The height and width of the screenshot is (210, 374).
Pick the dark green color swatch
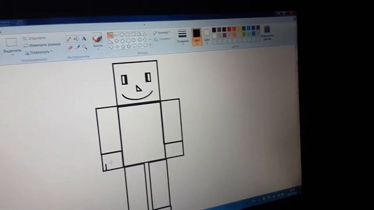244,29
